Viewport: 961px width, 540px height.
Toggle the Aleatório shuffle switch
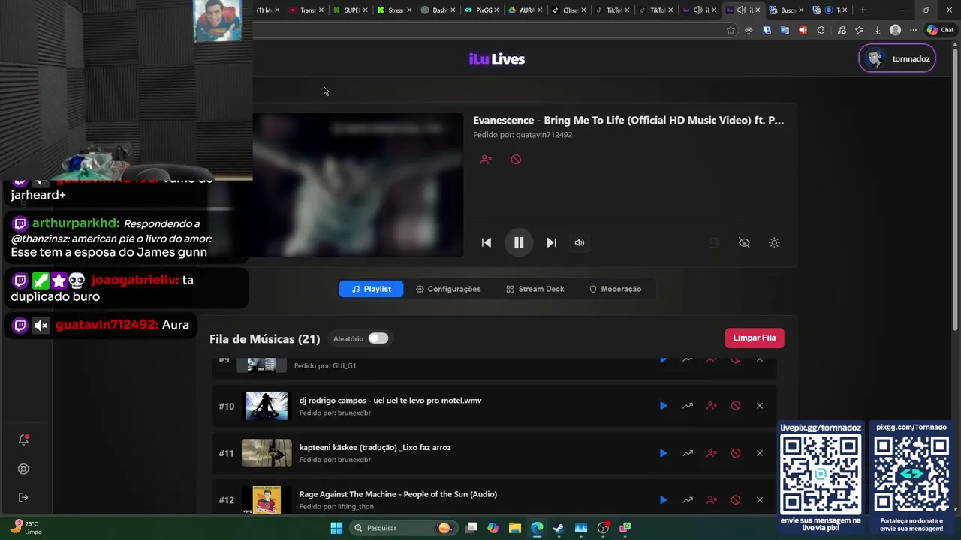click(x=378, y=338)
